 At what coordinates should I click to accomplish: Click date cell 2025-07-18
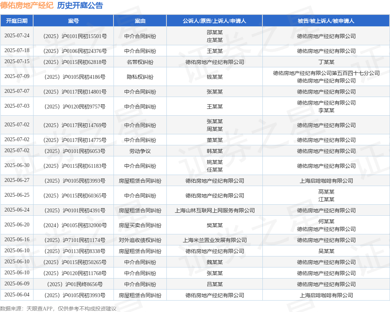click(x=17, y=51)
